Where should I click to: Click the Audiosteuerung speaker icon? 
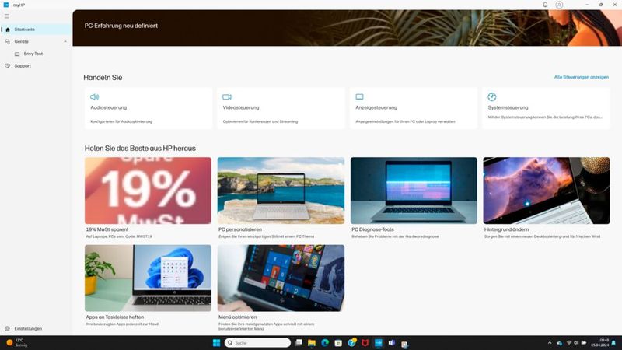point(95,97)
